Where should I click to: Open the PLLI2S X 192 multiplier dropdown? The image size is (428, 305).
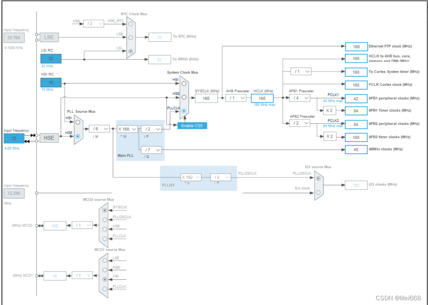click(191, 177)
